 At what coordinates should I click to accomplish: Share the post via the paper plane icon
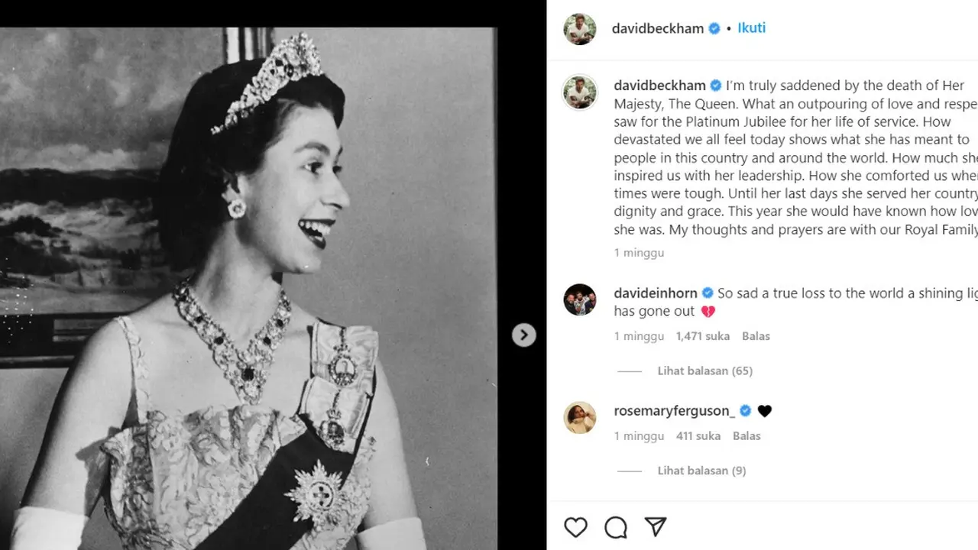coord(656,527)
